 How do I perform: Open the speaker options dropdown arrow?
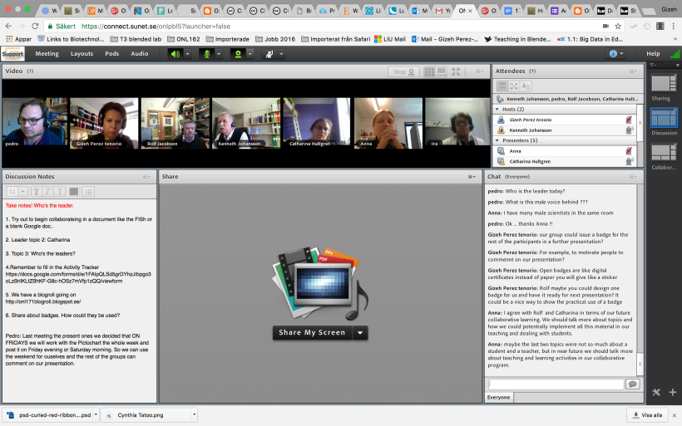(187, 54)
